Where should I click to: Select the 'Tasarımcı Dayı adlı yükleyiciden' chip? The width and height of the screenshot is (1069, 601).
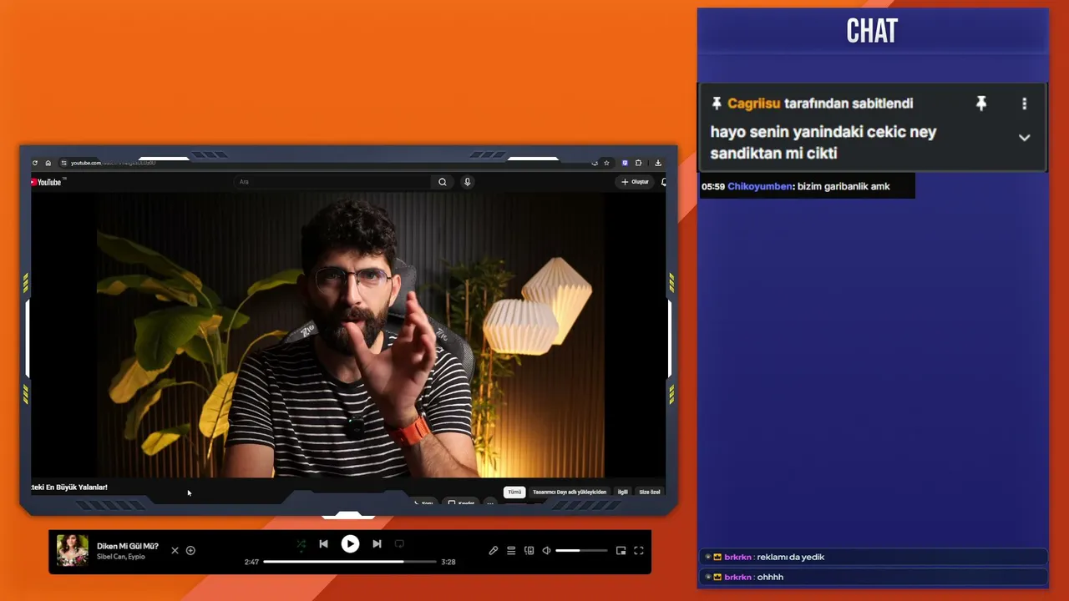570,492
